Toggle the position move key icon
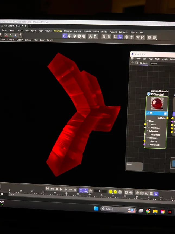Image resolution: width=175 pixels, height=234 pixels. [137, 193]
